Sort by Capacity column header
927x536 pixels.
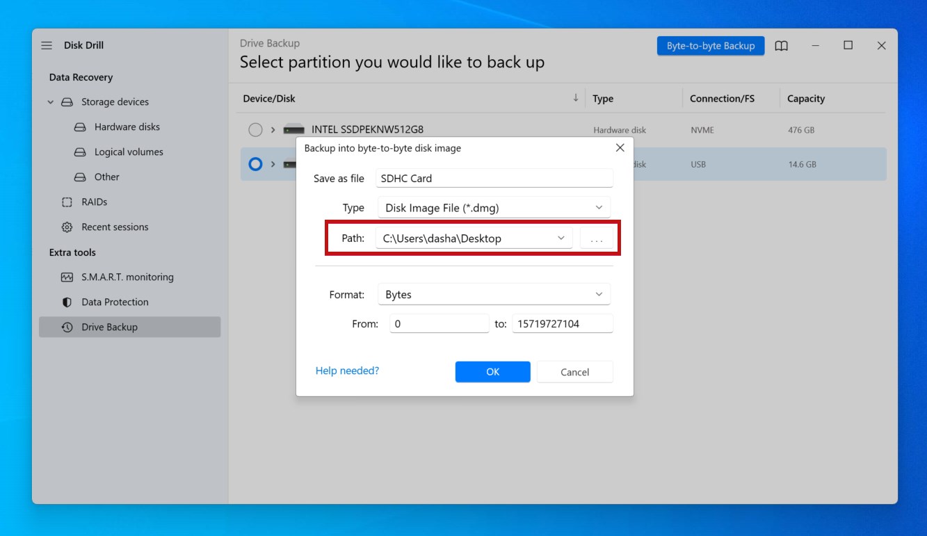point(806,99)
